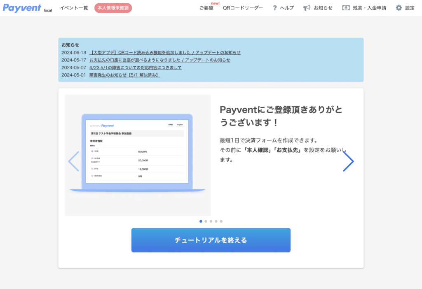Open the ヘルプ text link
Screen dimensions: 422x289
click(287, 8)
